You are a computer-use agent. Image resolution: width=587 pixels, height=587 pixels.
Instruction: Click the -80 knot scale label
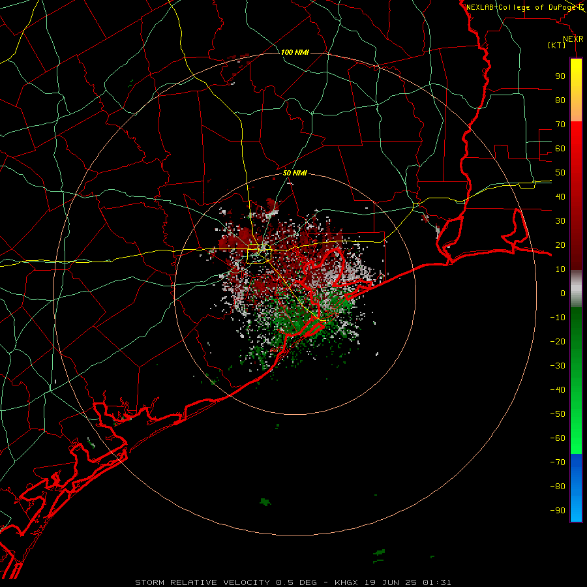[x=558, y=487]
